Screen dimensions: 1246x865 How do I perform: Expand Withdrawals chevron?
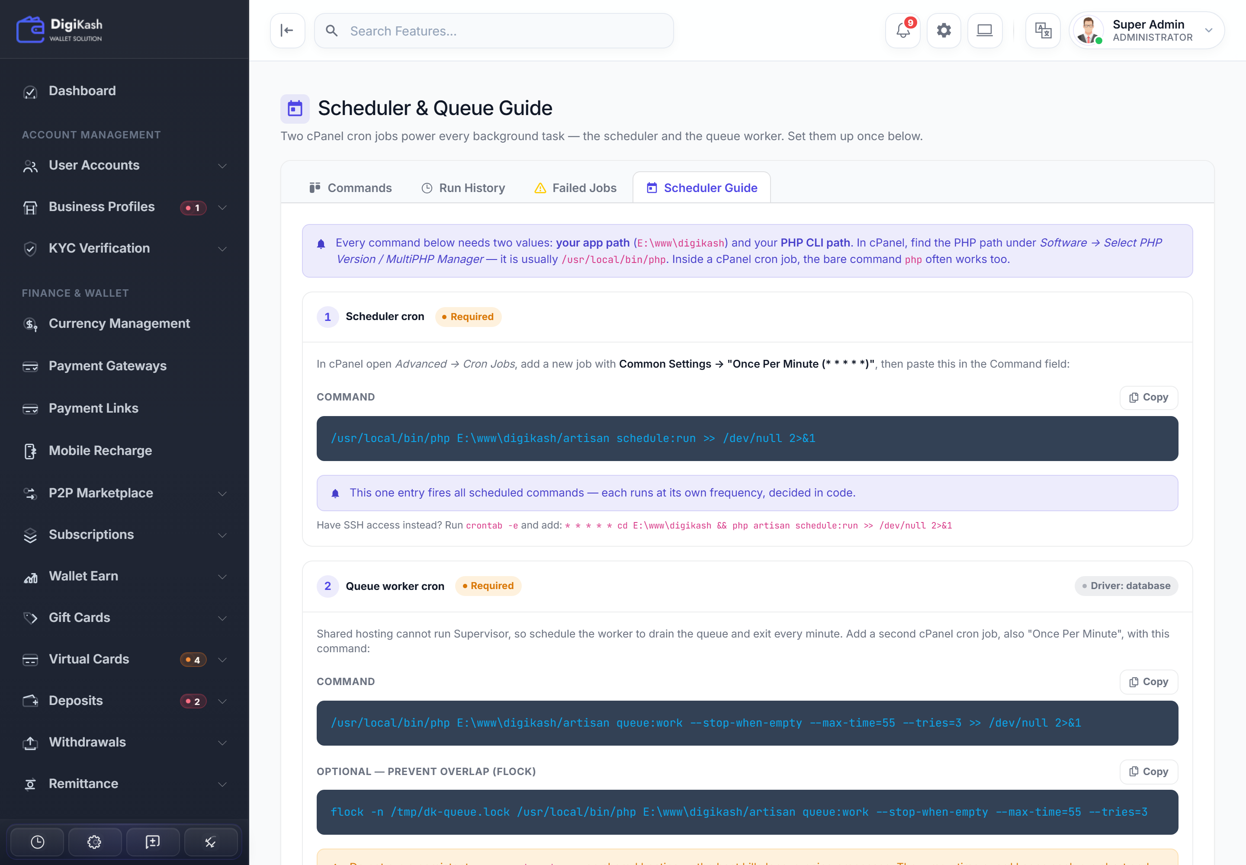point(222,743)
